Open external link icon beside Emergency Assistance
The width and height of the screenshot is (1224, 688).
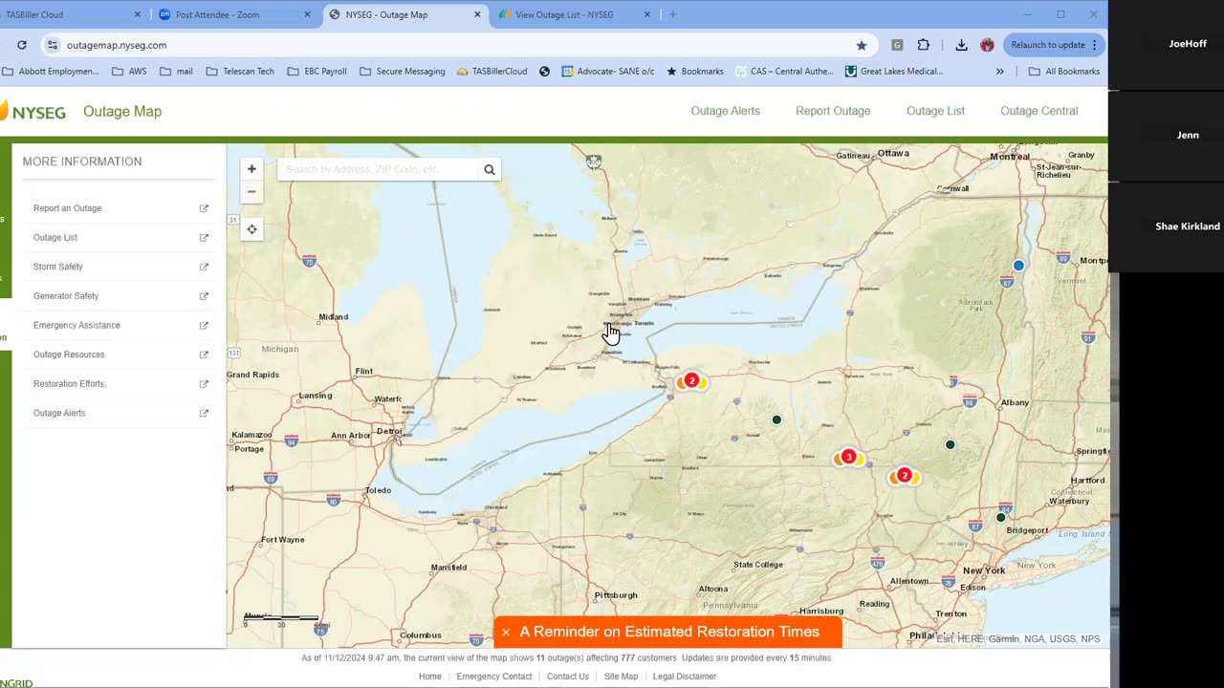pos(204,326)
